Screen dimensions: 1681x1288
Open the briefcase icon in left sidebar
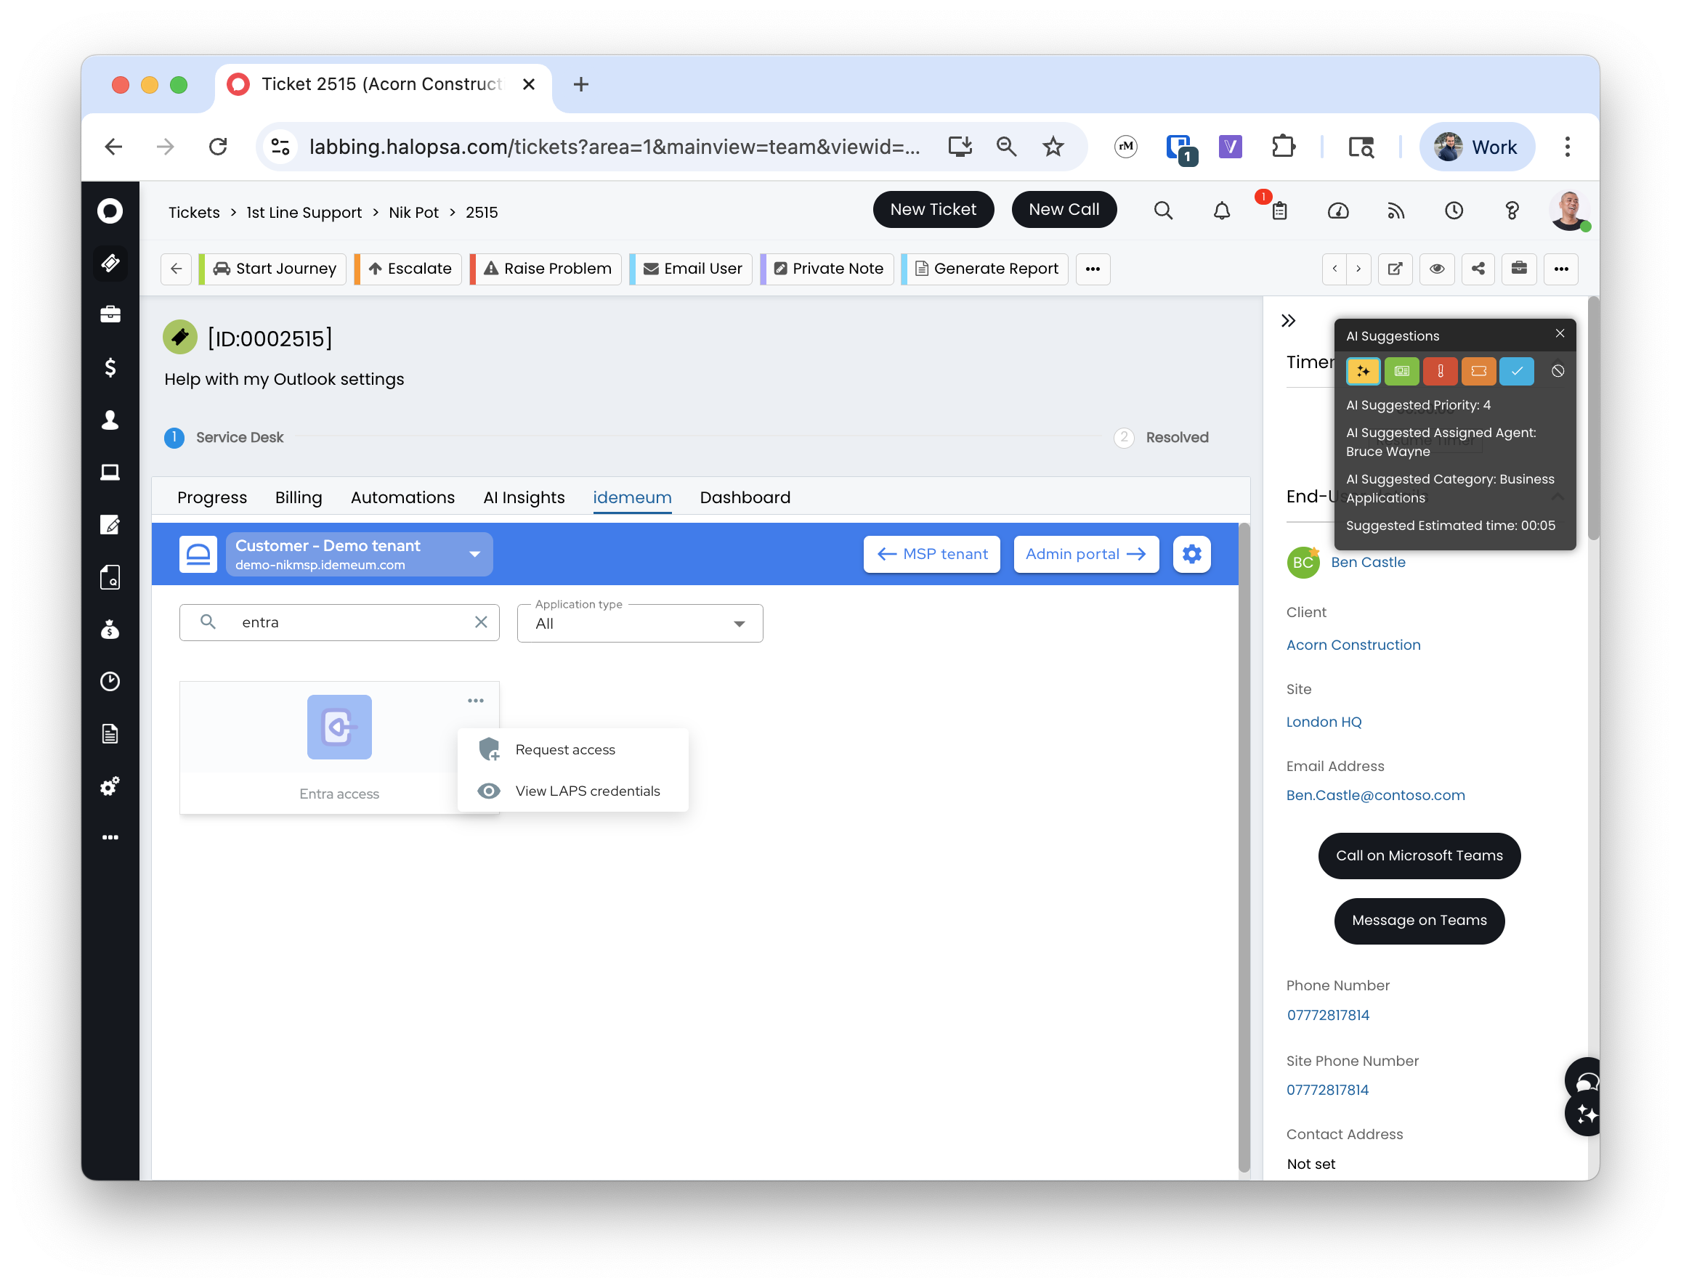110,314
